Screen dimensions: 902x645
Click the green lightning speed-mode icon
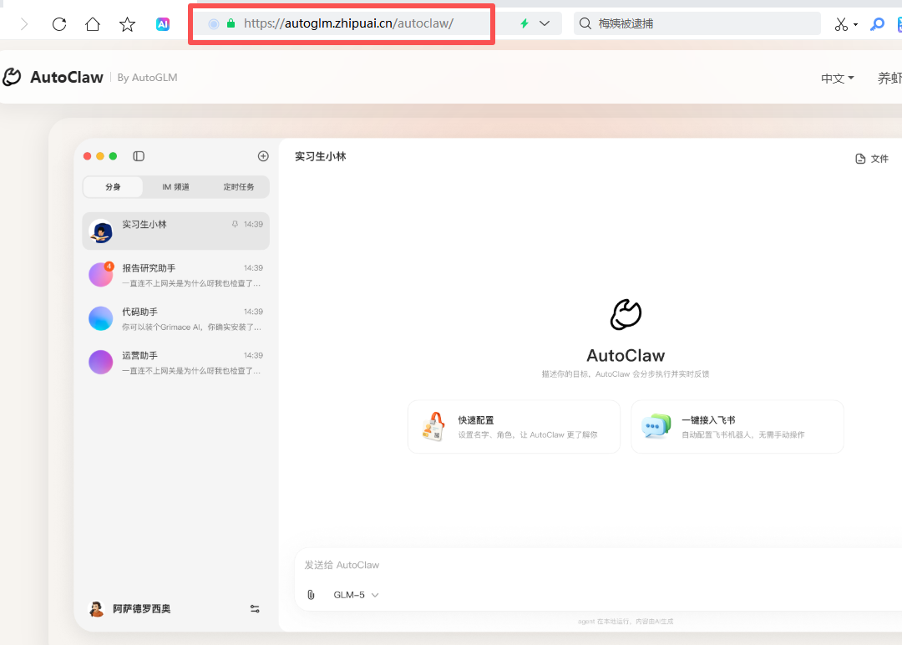(524, 23)
